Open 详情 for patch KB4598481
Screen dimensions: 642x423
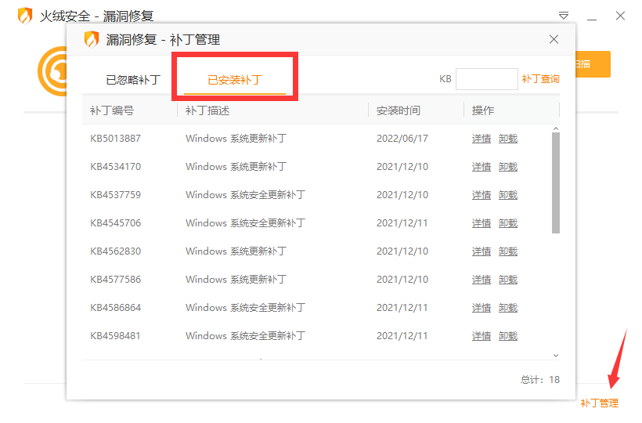pyautogui.click(x=481, y=336)
